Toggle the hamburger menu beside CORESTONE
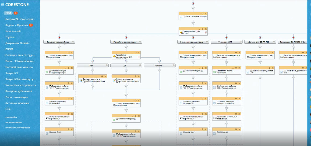 pyautogui.click(x=3, y=5)
